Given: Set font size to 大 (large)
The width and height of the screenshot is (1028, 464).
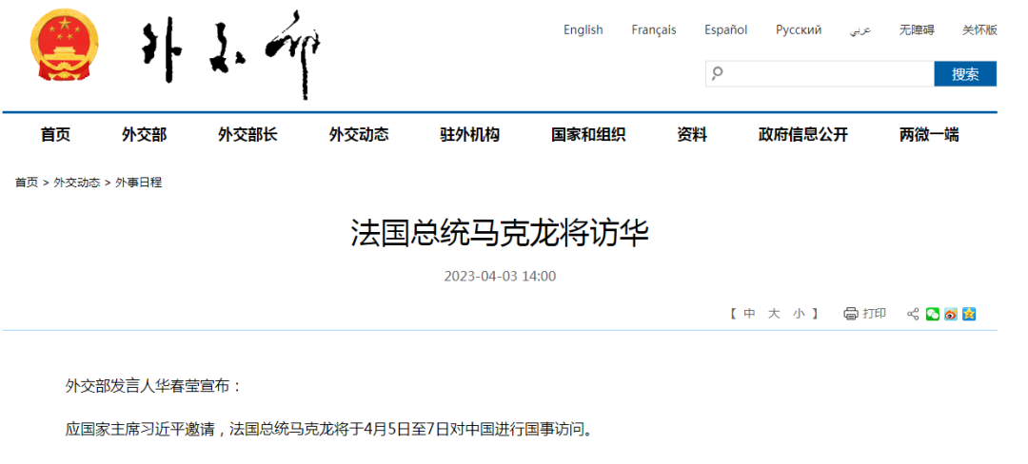Looking at the screenshot, I should pyautogui.click(x=774, y=314).
